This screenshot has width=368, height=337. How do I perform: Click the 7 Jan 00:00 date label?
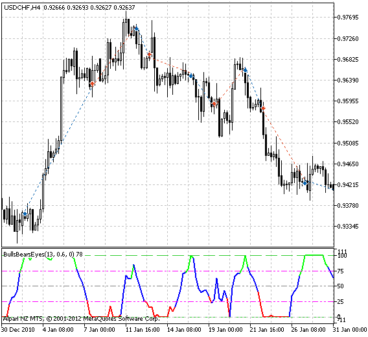pyautogui.click(x=100, y=330)
